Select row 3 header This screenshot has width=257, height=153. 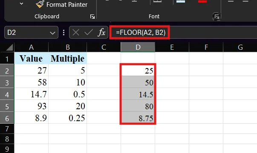click(x=7, y=82)
